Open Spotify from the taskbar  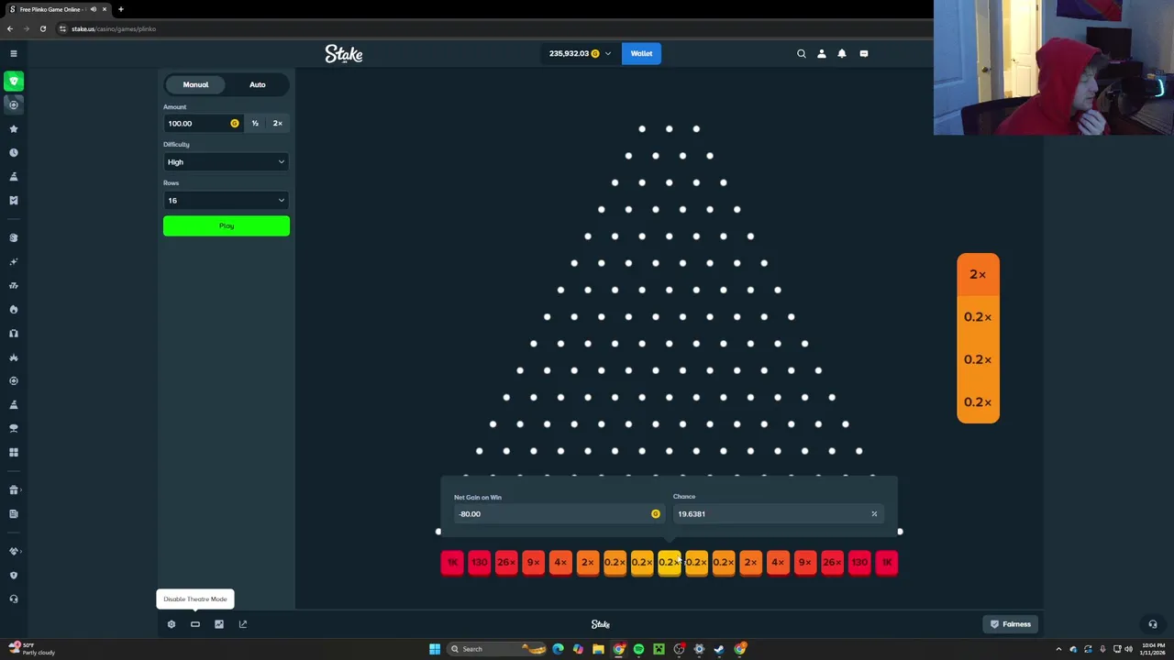pyautogui.click(x=638, y=649)
